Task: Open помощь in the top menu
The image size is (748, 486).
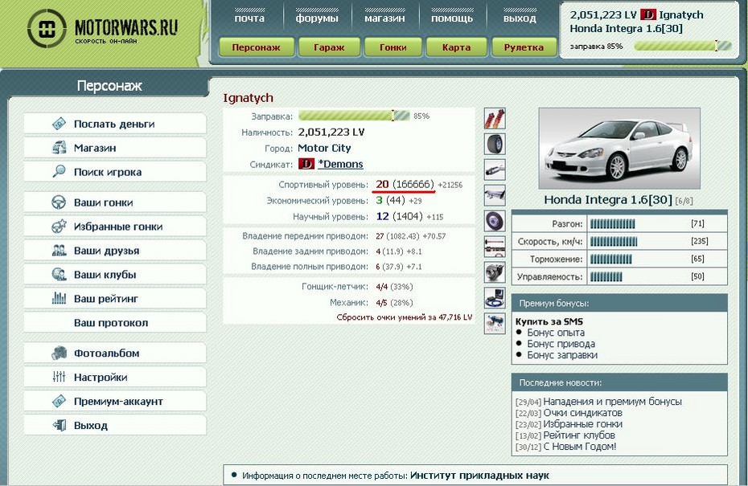Action: pos(452,18)
